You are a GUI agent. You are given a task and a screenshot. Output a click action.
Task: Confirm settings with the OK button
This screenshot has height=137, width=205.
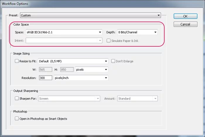[185, 16]
